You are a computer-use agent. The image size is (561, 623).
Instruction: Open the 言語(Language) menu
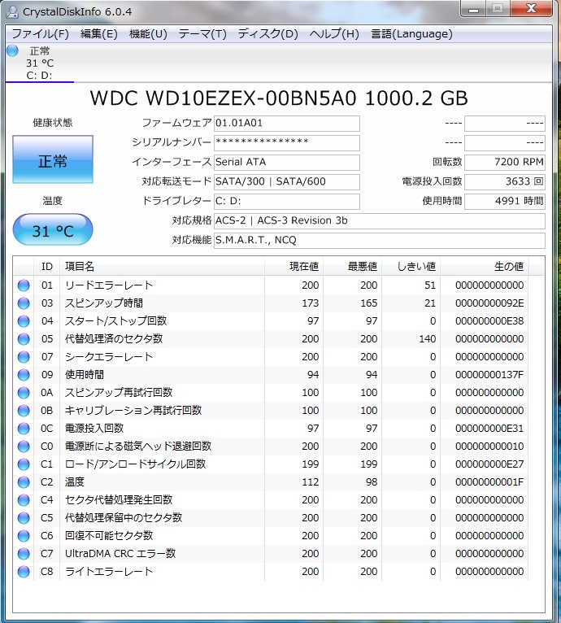411,34
